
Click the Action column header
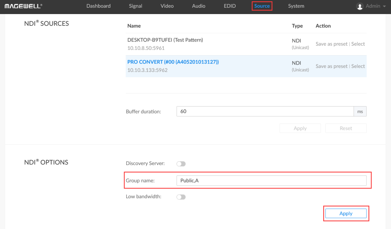point(323,26)
